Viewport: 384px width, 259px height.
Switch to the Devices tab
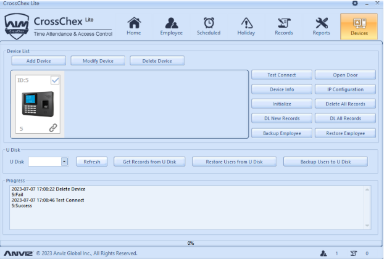(x=359, y=27)
